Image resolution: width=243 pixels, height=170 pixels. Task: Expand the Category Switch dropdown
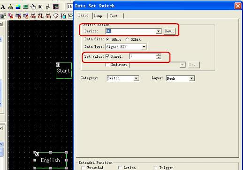click(136, 78)
